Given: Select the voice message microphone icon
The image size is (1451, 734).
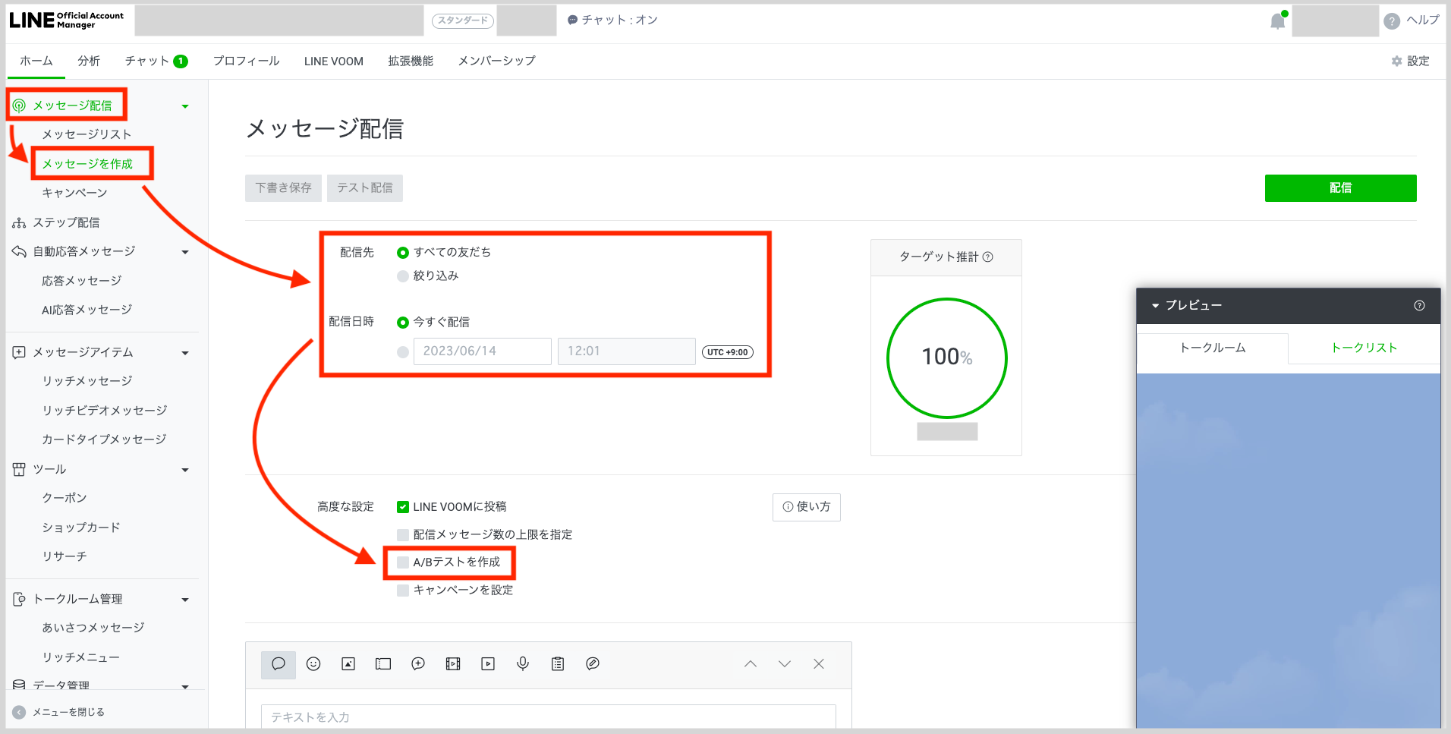Looking at the screenshot, I should tap(523, 664).
